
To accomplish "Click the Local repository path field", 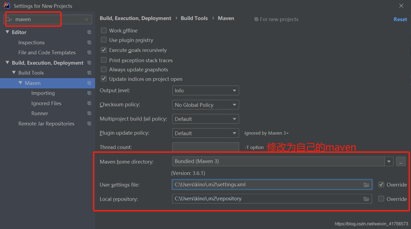I will (x=272, y=199).
